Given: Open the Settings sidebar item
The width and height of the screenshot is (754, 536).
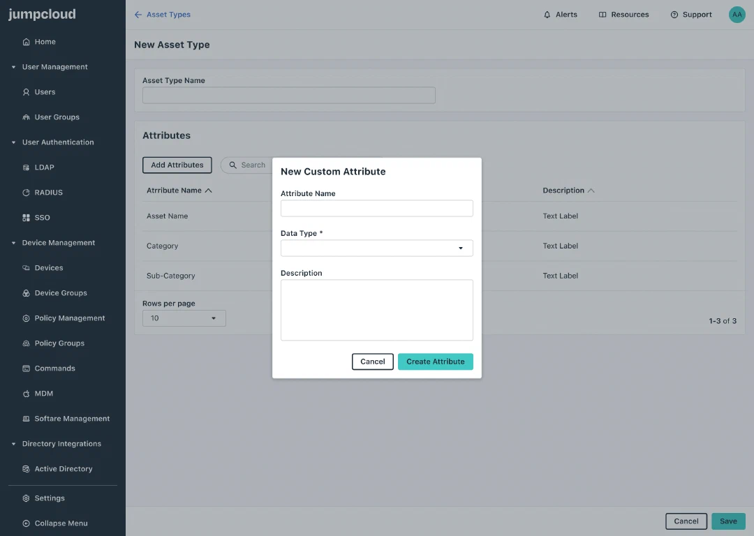Looking at the screenshot, I should coord(50,498).
